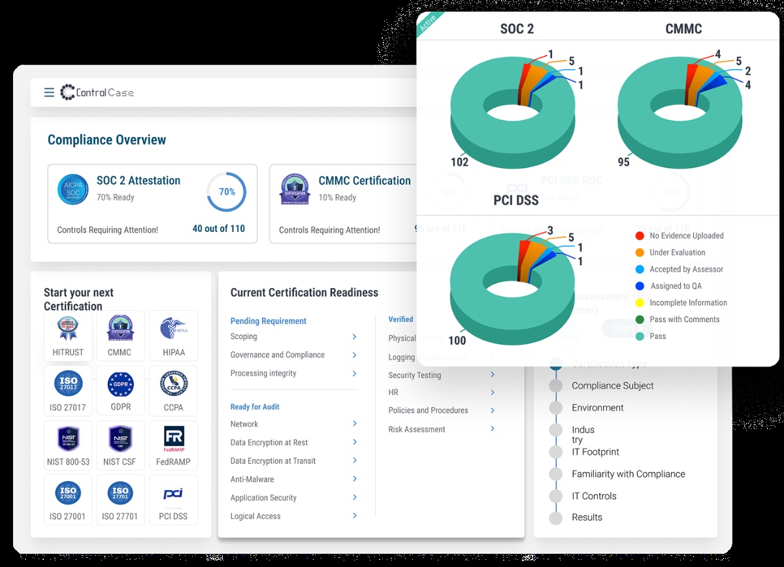Click the Incomplete Information yellow swatch

coord(640,302)
